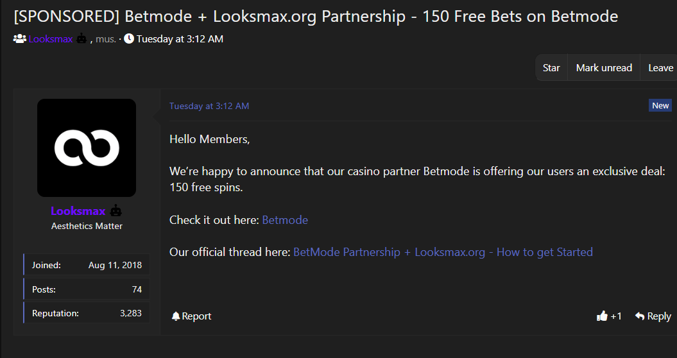The height and width of the screenshot is (358, 677).
Task: Click the post timestamp permalink above the message
Action: [209, 106]
